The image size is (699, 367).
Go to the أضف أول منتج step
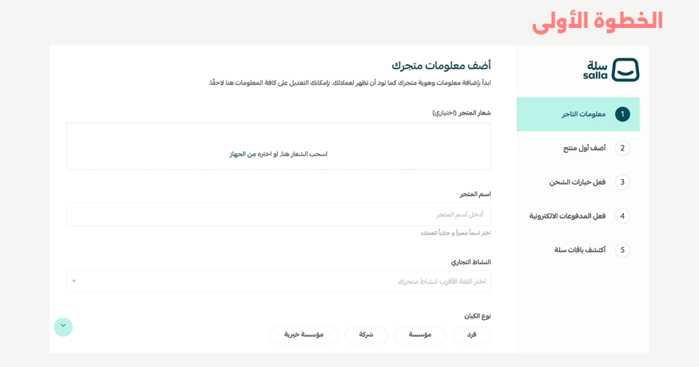pos(584,148)
